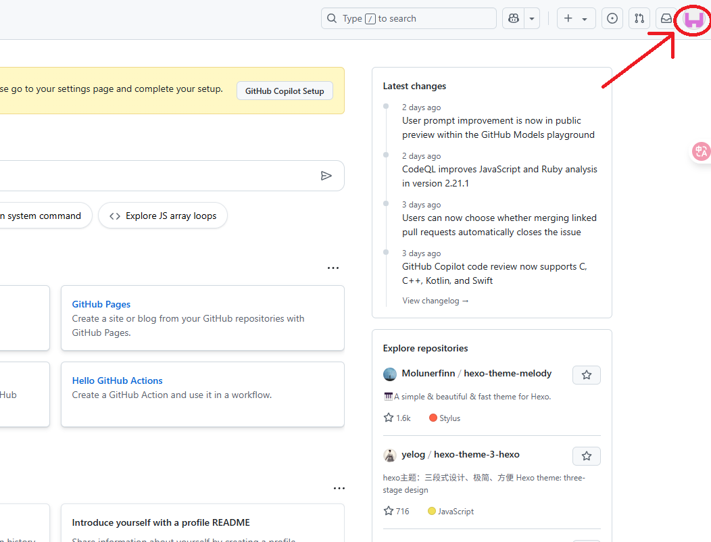Open the Pull requests icon
711x542 pixels.
coord(639,19)
